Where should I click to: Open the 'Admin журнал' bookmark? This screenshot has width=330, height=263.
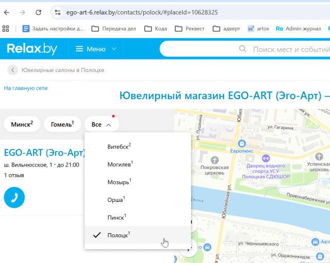click(x=299, y=29)
